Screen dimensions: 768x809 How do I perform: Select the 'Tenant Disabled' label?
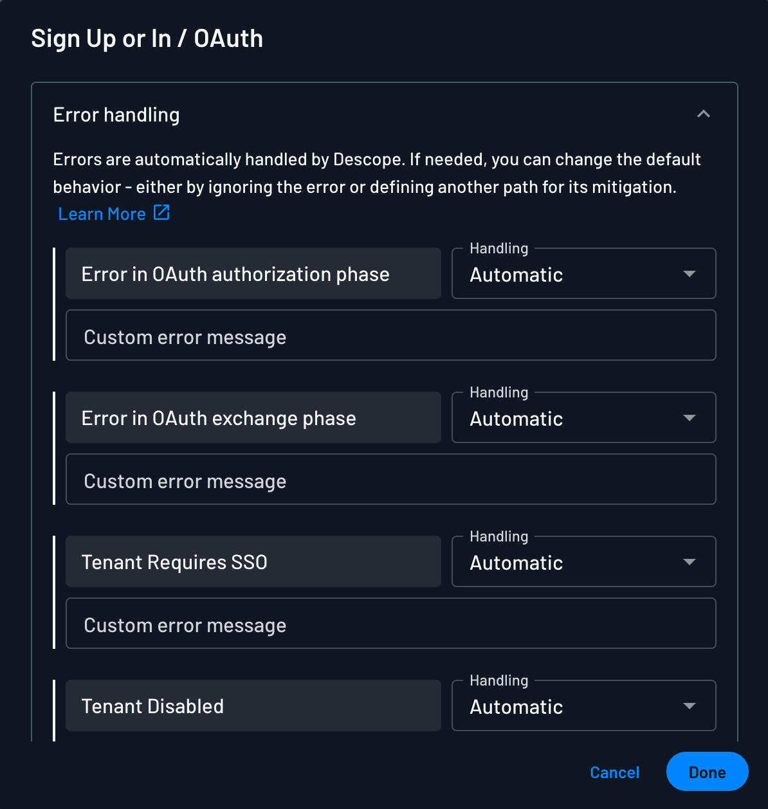(152, 707)
